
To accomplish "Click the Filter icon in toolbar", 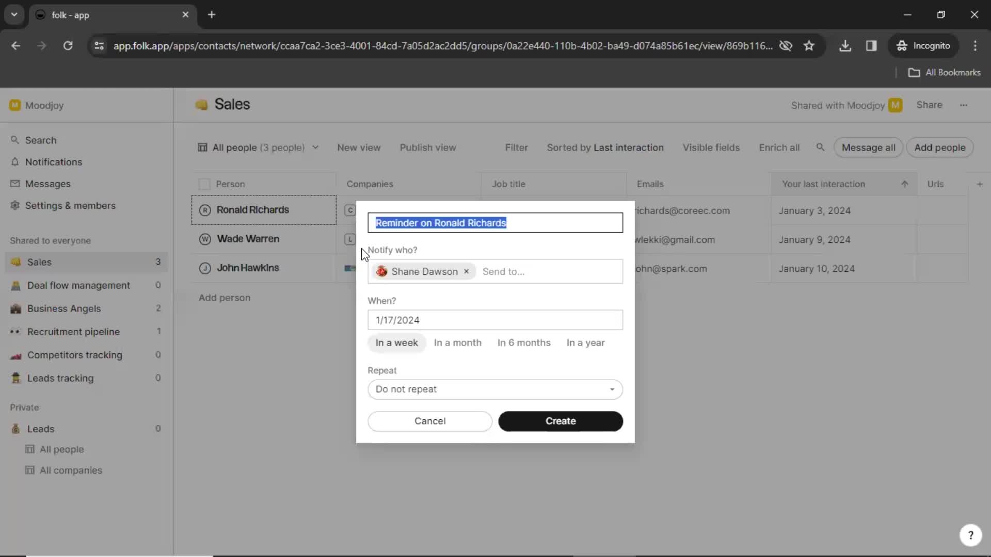I will 516,148.
